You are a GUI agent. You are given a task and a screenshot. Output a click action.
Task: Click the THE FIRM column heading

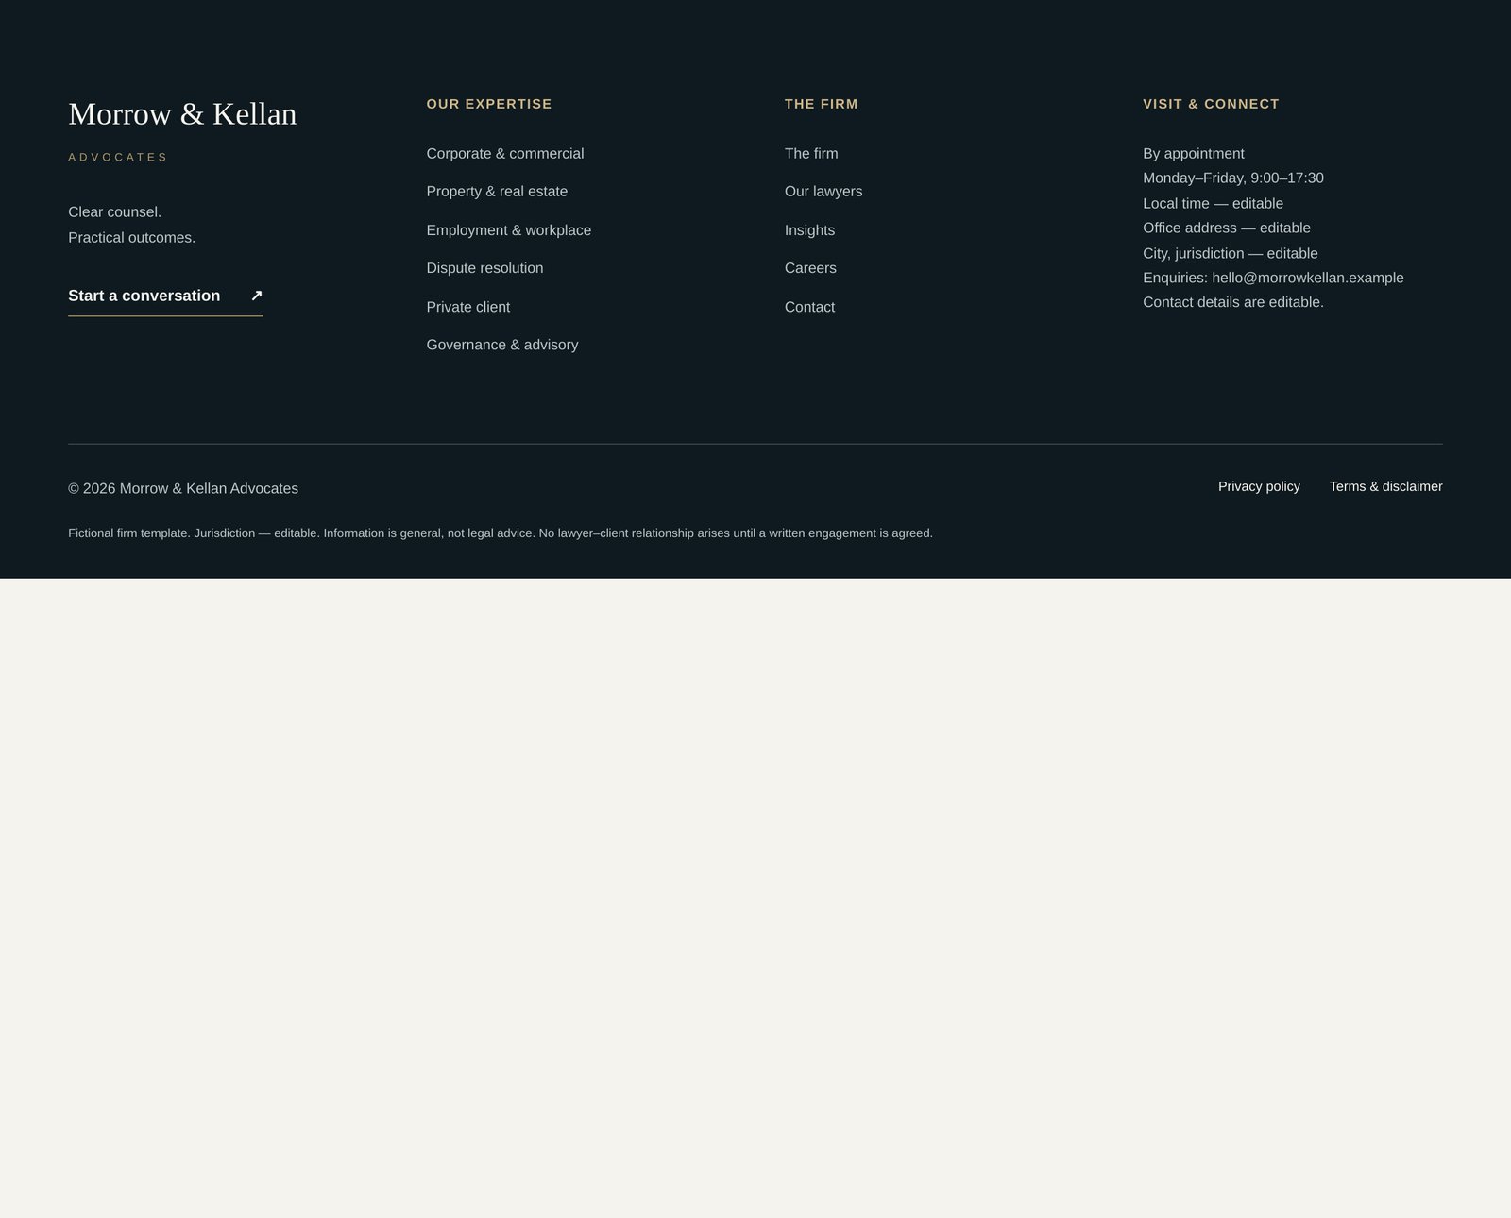click(x=822, y=104)
